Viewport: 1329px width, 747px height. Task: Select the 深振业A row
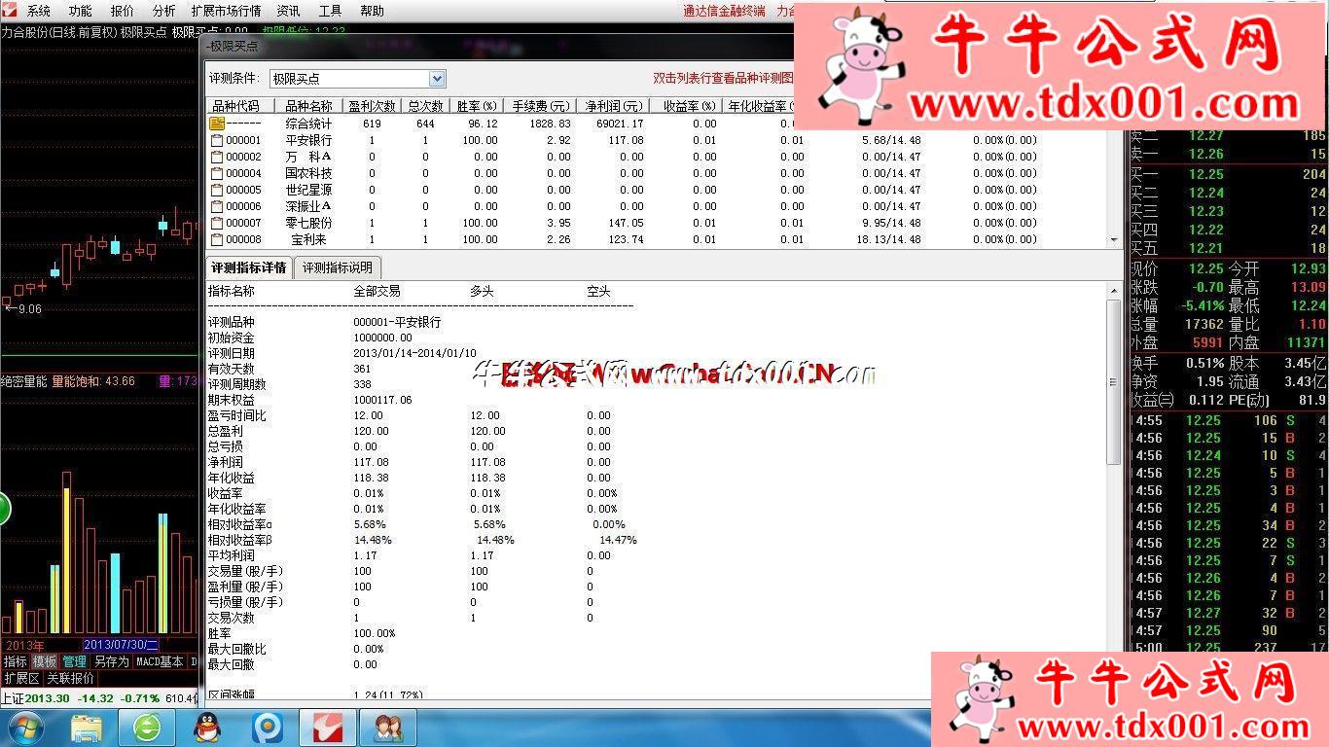[657, 206]
